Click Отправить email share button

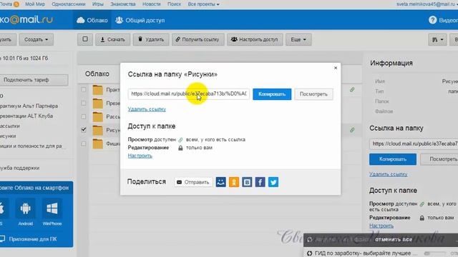(x=193, y=182)
